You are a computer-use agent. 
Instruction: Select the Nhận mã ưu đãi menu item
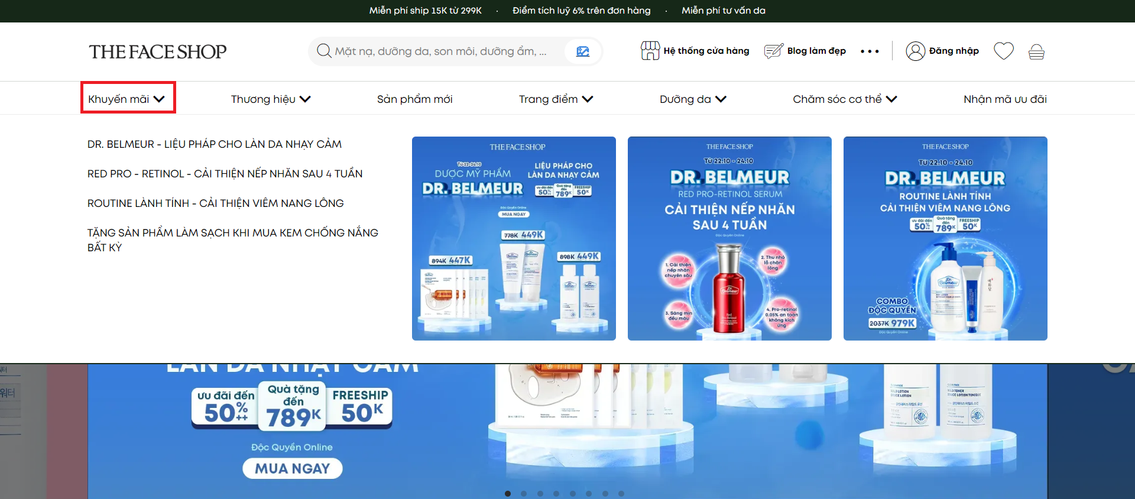click(1005, 99)
